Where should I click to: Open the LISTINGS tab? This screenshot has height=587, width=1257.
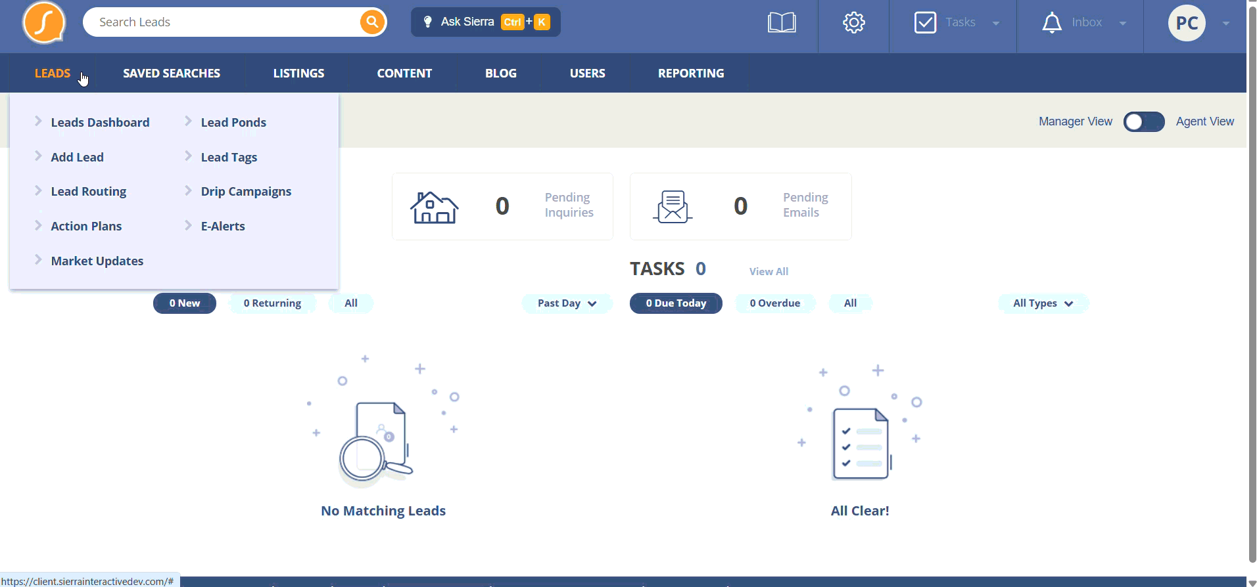[x=299, y=73]
